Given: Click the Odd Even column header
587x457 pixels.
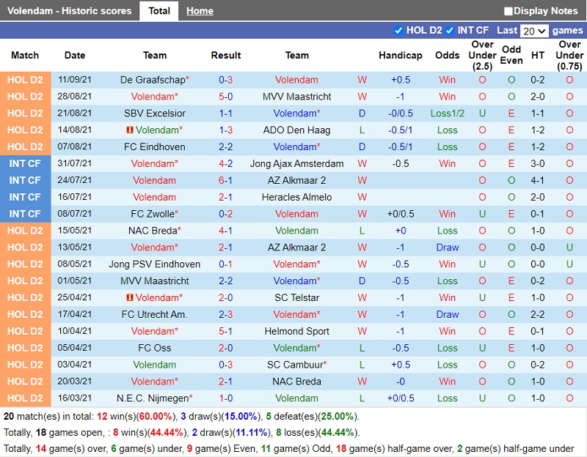Looking at the screenshot, I should click(x=511, y=56).
